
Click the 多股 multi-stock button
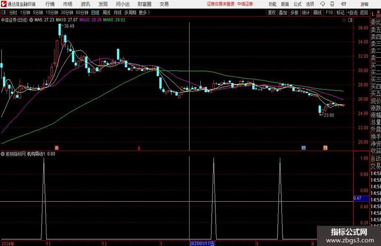(x=294, y=13)
